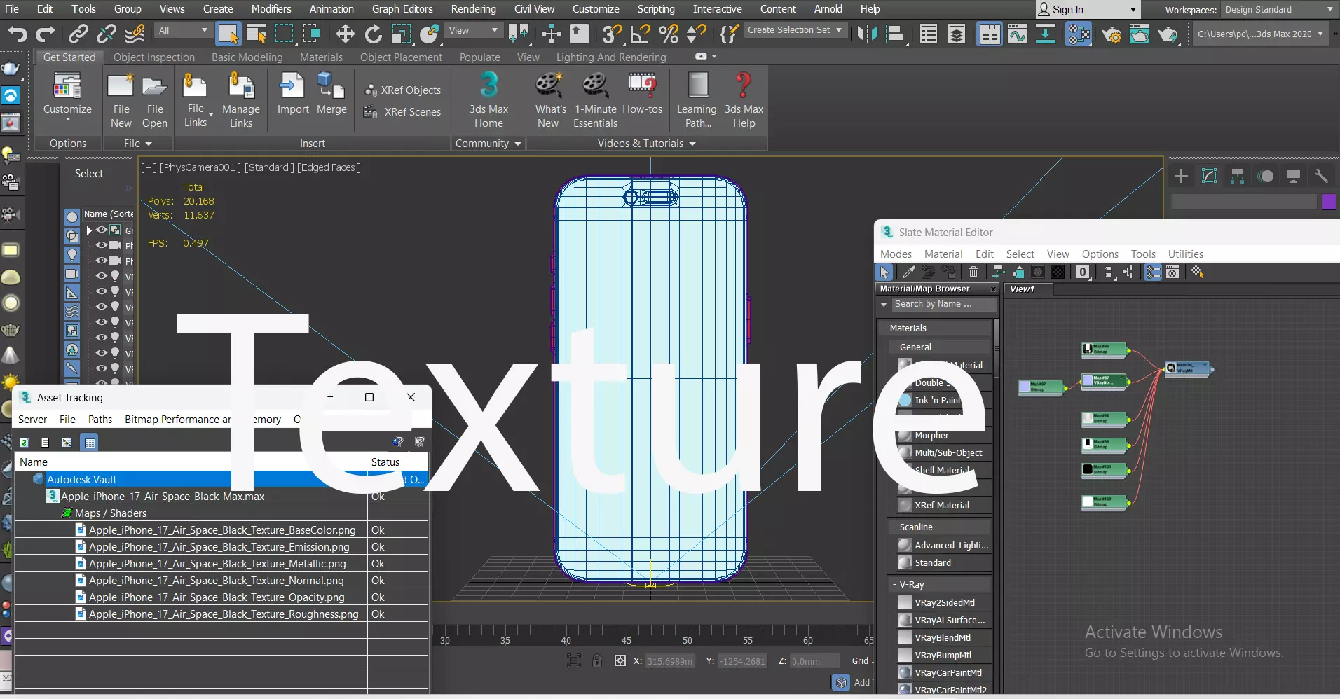This screenshot has width=1340, height=699.
Task: Choose the Select and Scale tool
Action: 402,34
